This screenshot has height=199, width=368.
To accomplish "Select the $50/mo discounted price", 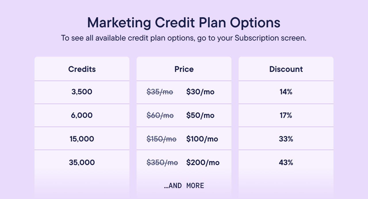I will tap(200, 115).
